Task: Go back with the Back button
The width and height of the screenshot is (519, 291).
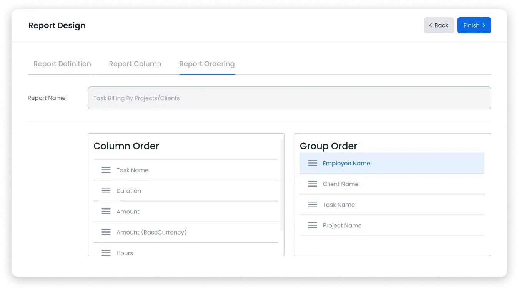Action: [439, 25]
